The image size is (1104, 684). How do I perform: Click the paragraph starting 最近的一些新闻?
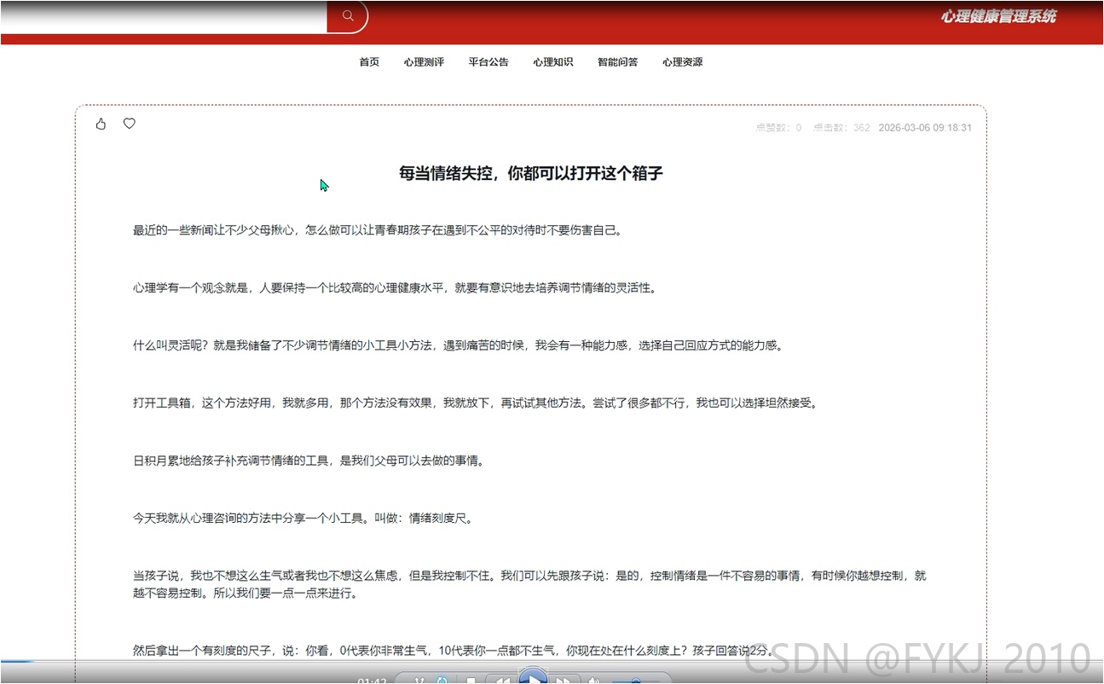pos(378,230)
